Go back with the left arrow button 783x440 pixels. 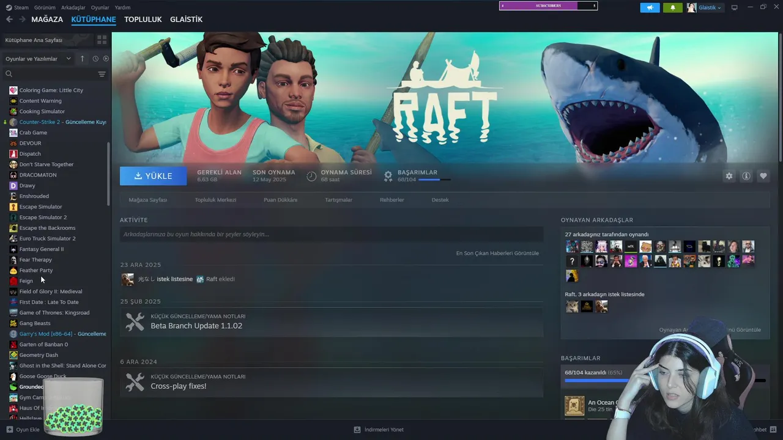point(9,20)
